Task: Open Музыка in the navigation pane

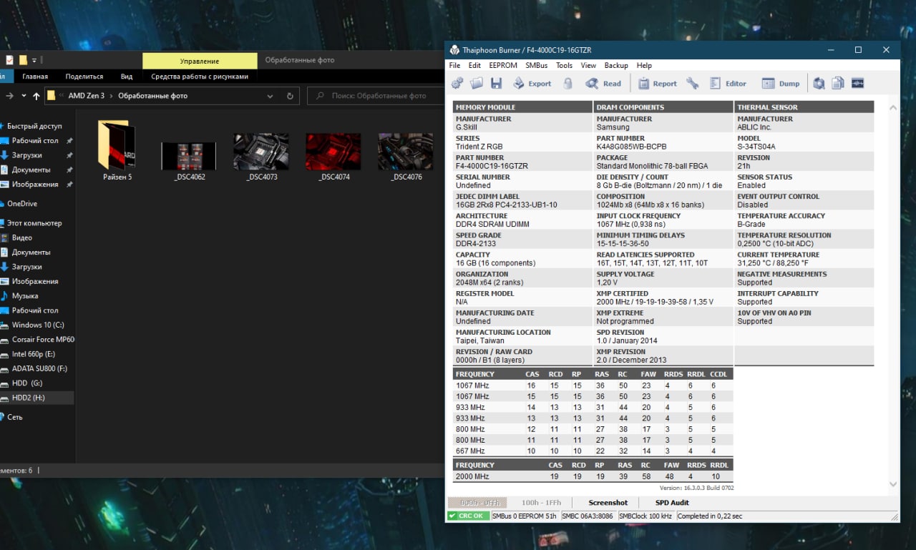Action: click(x=25, y=296)
